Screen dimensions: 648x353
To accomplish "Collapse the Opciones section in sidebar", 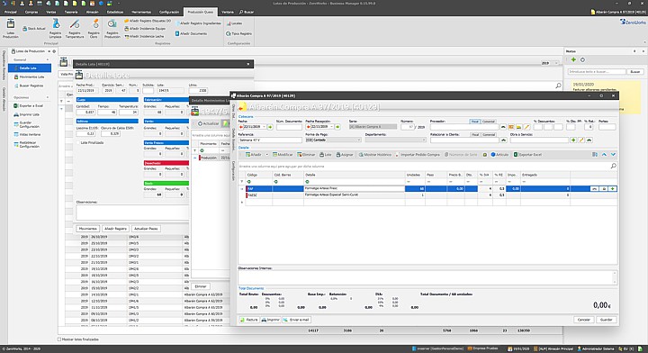I will 48,97.
